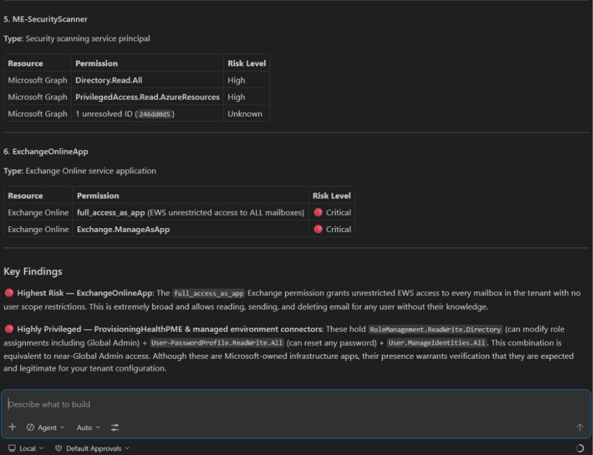The width and height of the screenshot is (593, 455).
Task: Open the Auto model picker dropdown
Action: pyautogui.click(x=88, y=427)
